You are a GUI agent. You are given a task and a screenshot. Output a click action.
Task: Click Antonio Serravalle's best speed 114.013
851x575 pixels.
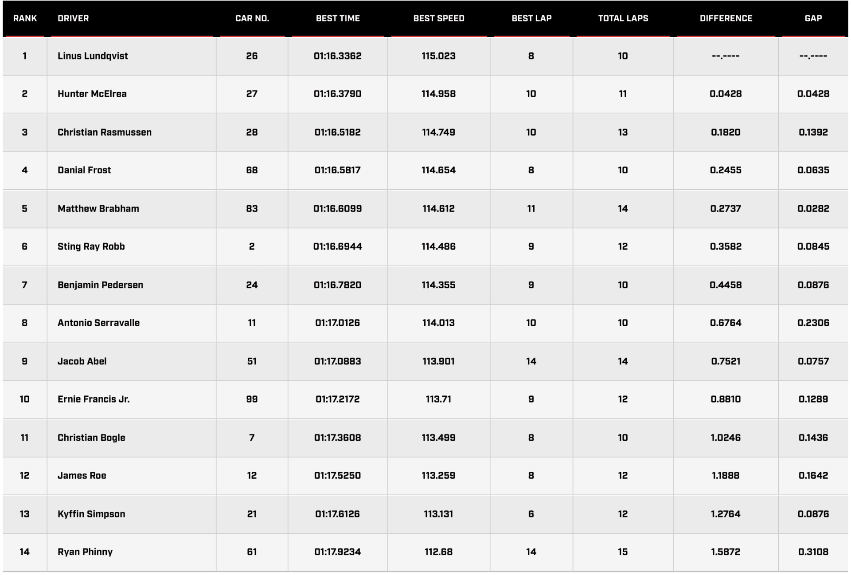pos(438,323)
